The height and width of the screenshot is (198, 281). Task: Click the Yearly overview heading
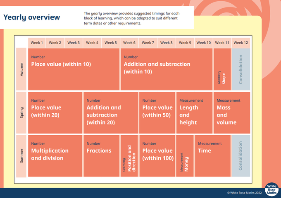(x=32, y=17)
